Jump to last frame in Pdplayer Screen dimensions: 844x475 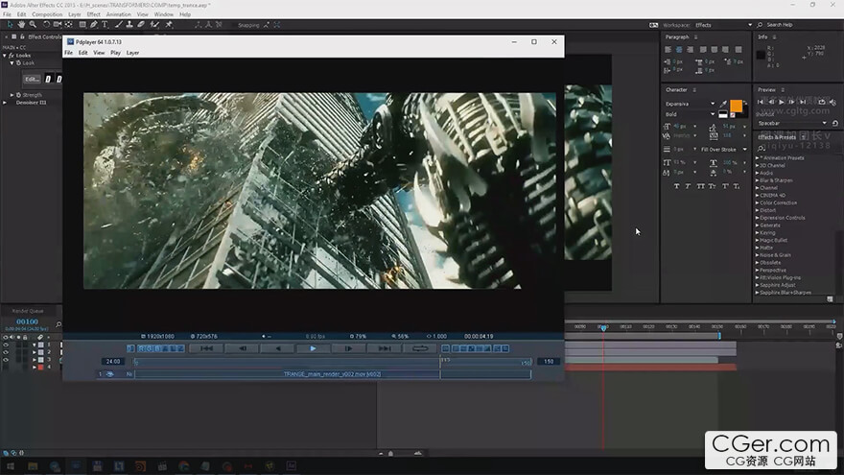384,348
